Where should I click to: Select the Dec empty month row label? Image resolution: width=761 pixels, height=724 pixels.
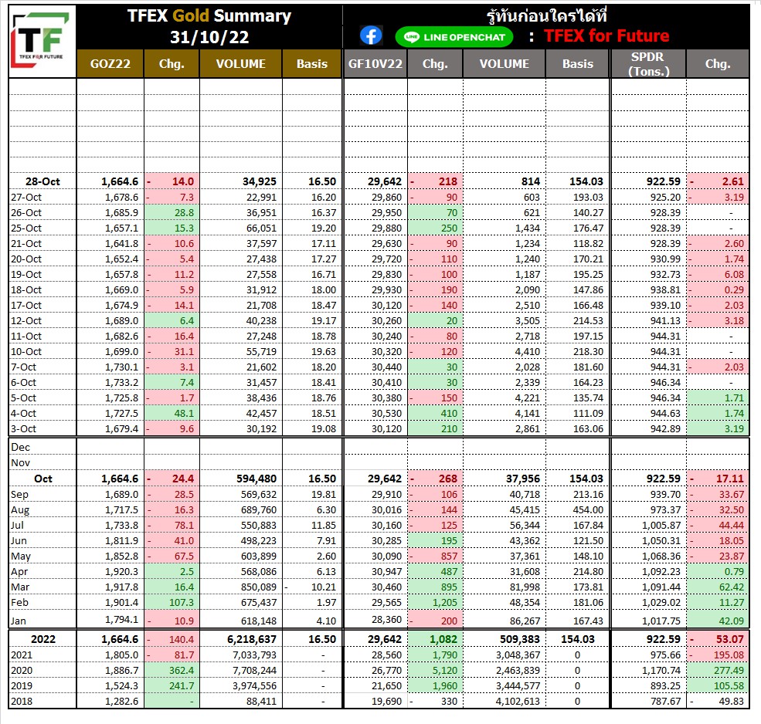pyautogui.click(x=20, y=448)
